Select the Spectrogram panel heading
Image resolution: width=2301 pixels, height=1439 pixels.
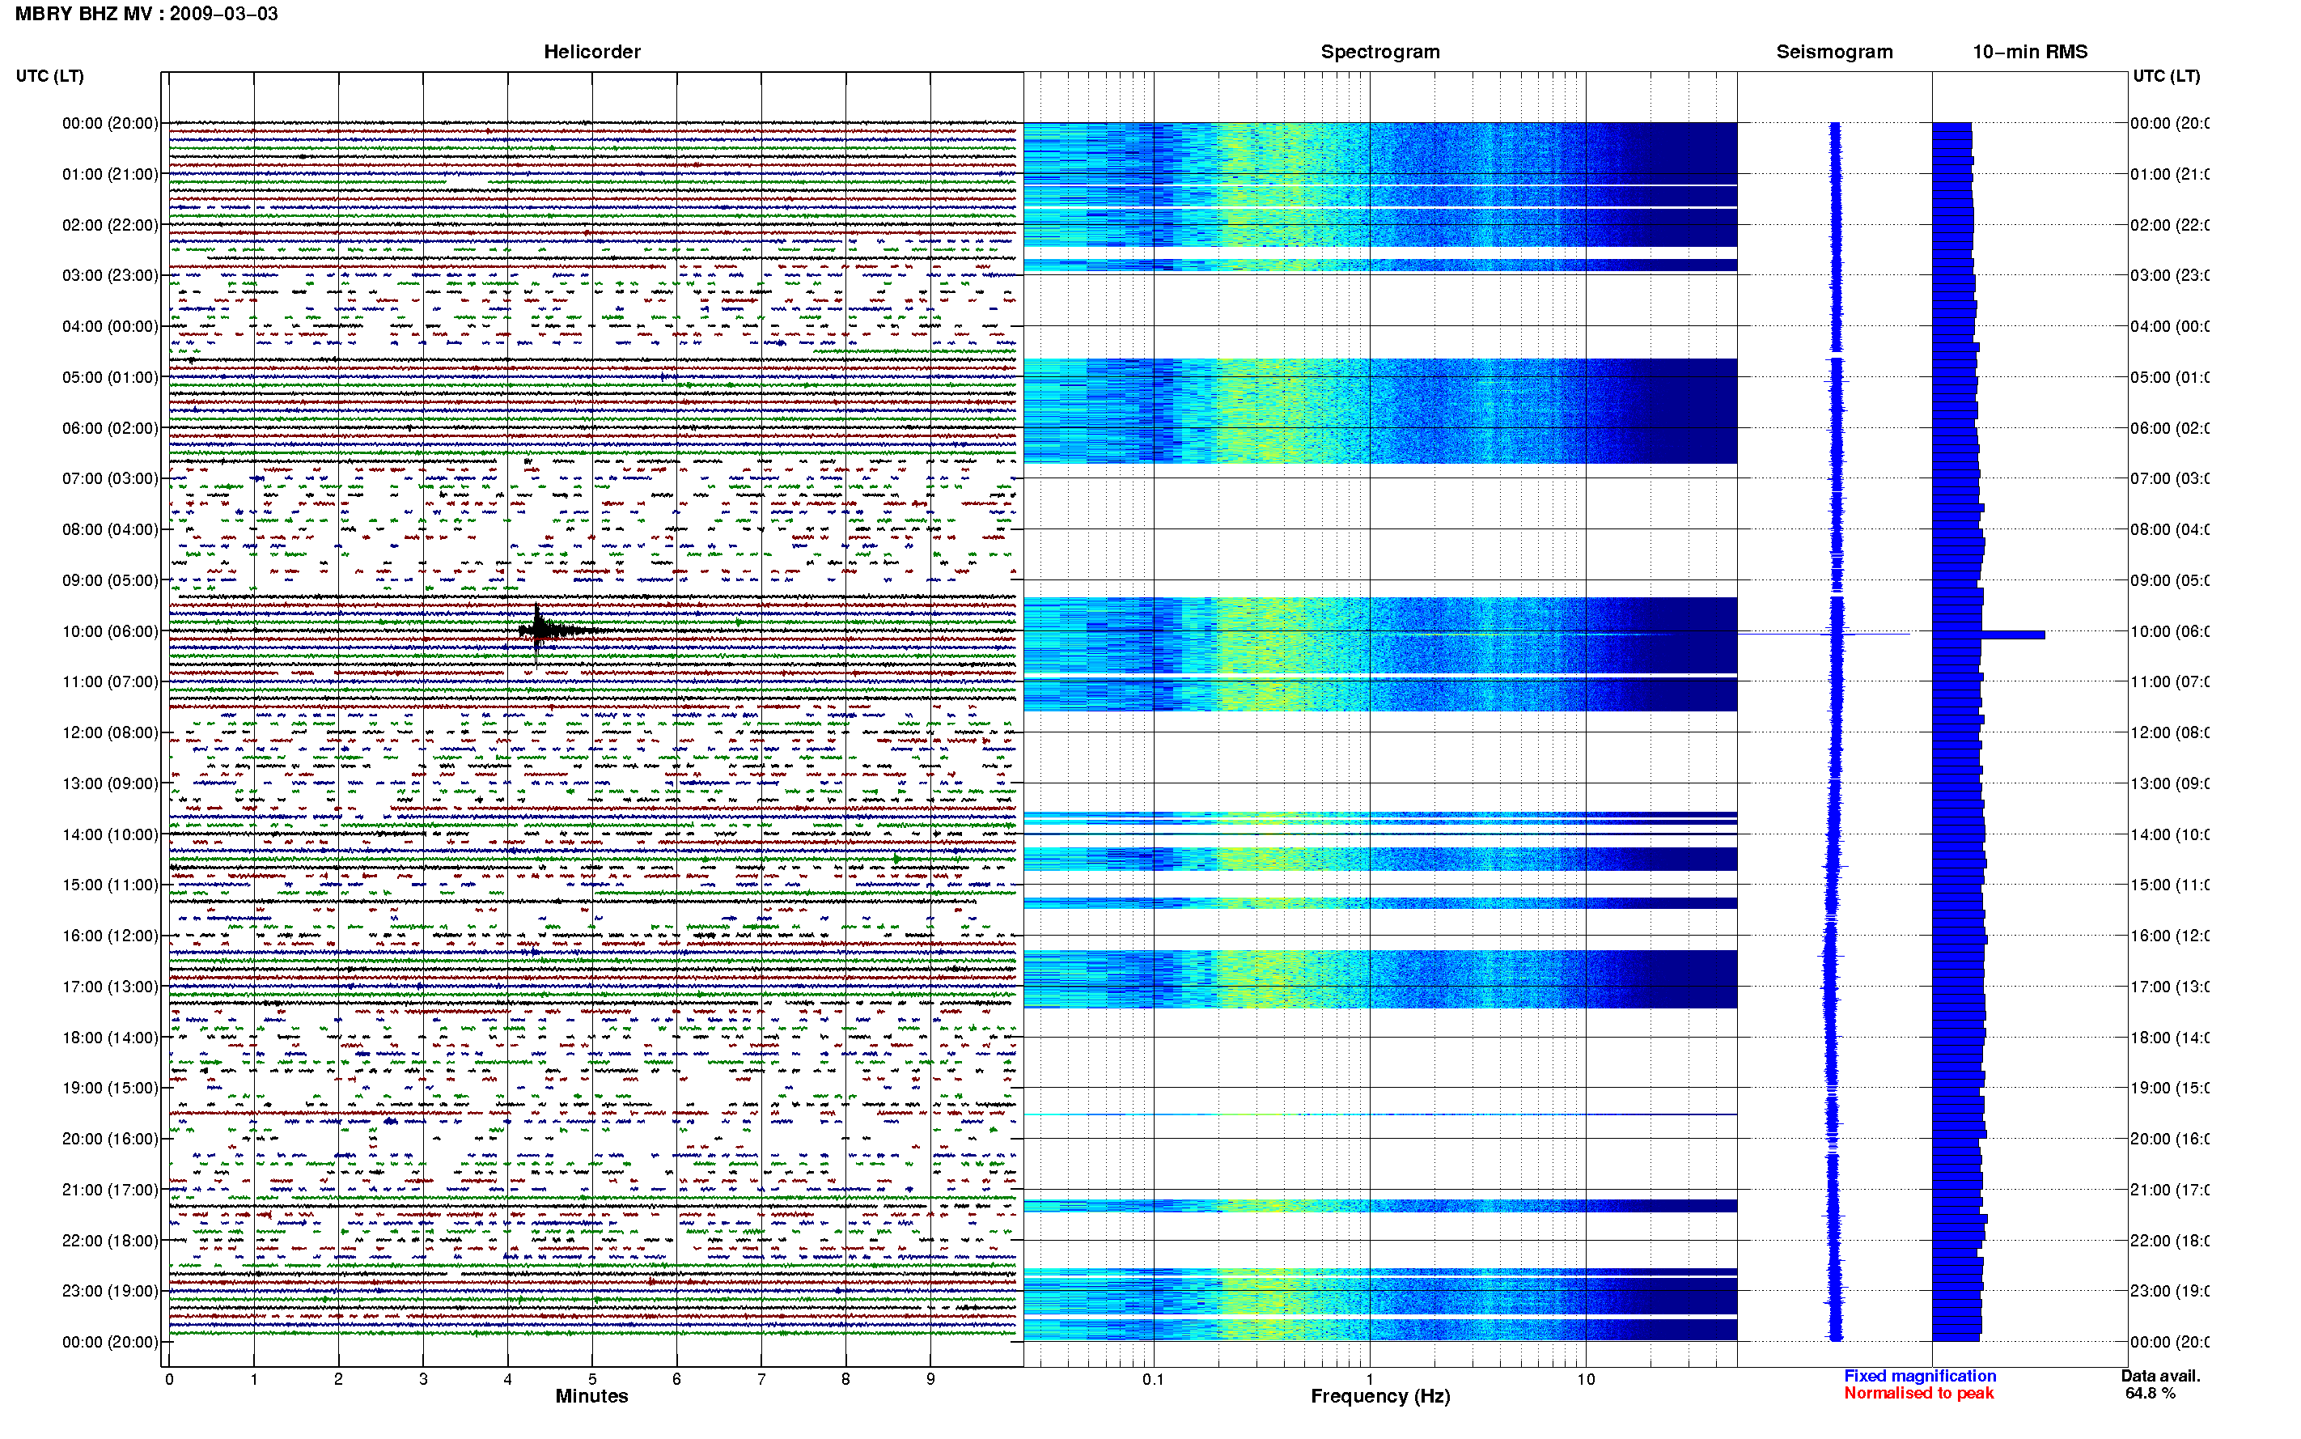[1379, 52]
